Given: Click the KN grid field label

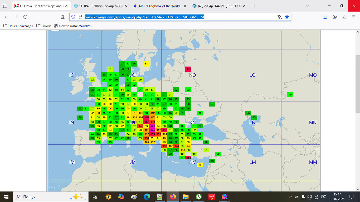Looking at the screenshot, I should coord(193,123).
